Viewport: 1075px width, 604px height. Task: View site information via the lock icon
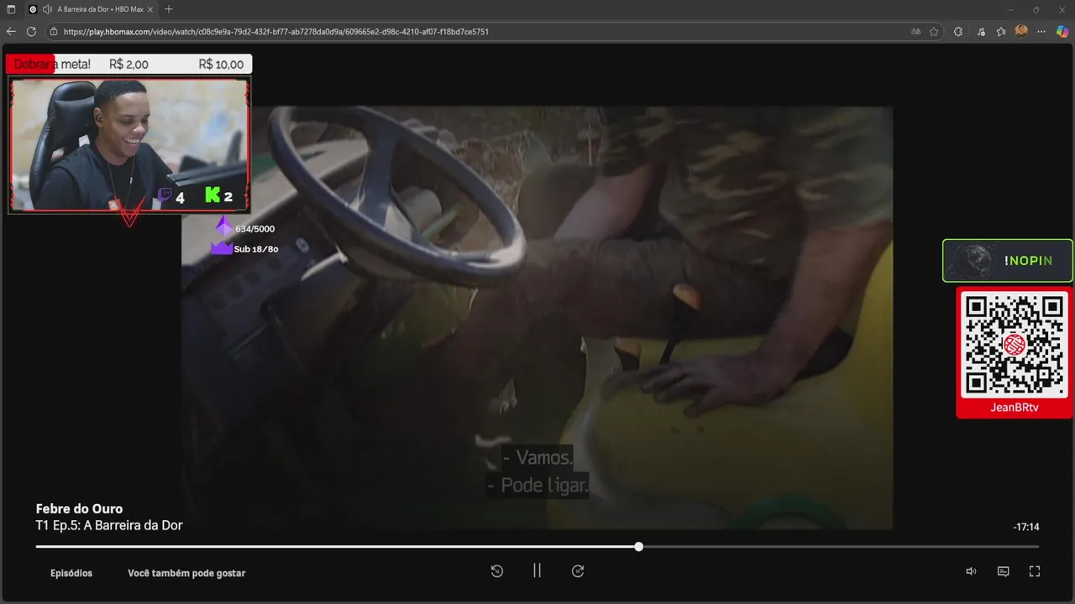point(54,32)
